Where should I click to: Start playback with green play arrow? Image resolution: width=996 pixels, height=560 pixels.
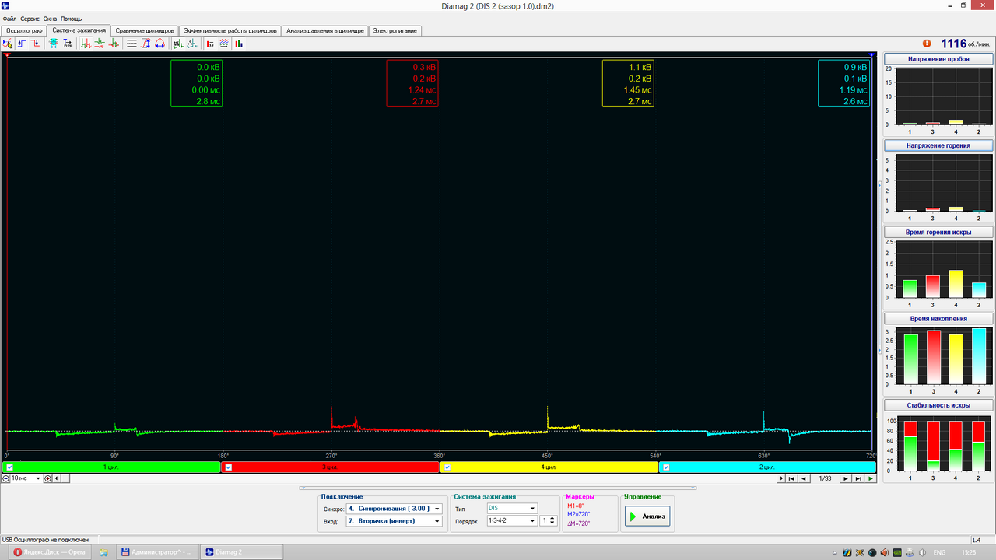(x=871, y=478)
